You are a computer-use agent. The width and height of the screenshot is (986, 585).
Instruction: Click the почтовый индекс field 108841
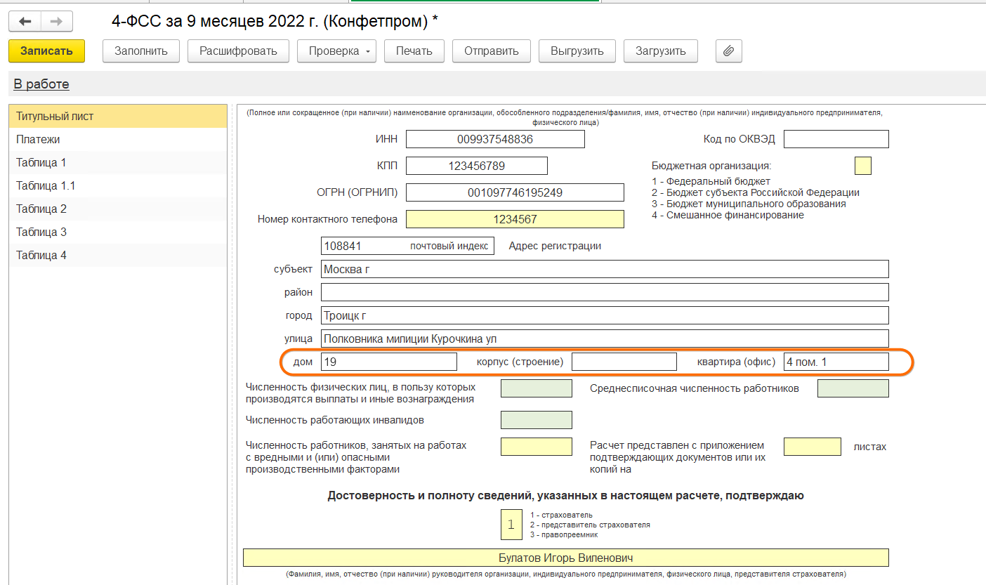[407, 246]
